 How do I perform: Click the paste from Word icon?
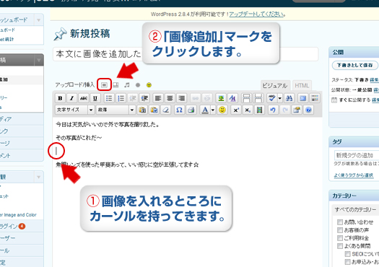pos(154,110)
